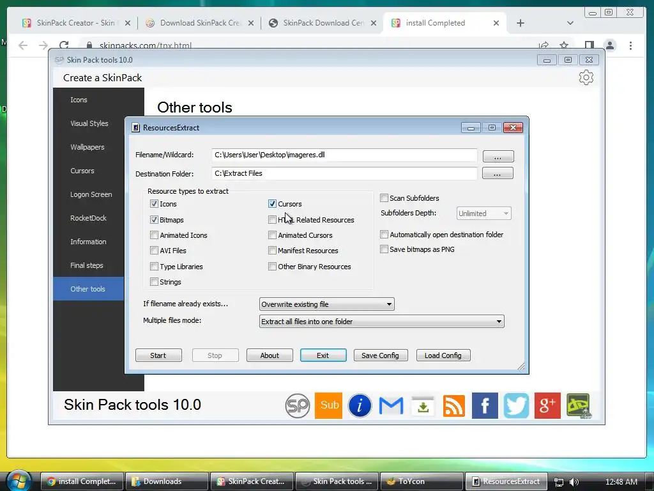
Task: Browse for Filename/Wildcard file
Action: (498, 157)
